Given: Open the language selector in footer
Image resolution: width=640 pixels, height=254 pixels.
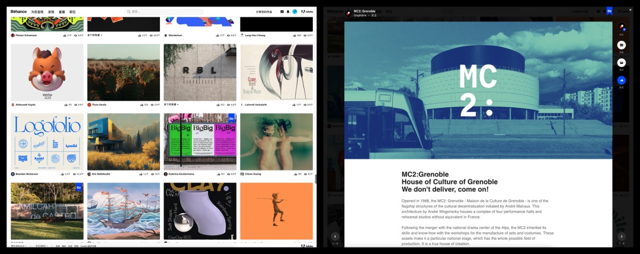Looking at the screenshot, I should point(42,246).
